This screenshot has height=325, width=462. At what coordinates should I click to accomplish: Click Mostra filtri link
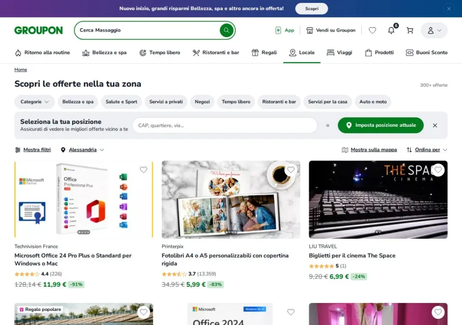pos(33,150)
